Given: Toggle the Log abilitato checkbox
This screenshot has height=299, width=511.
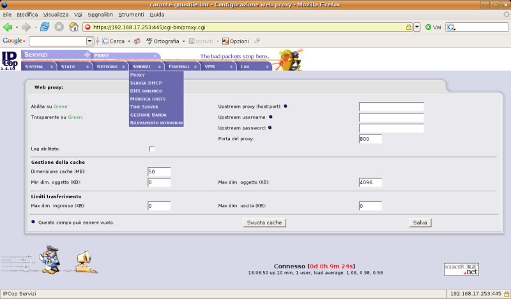Looking at the screenshot, I should 152,149.
